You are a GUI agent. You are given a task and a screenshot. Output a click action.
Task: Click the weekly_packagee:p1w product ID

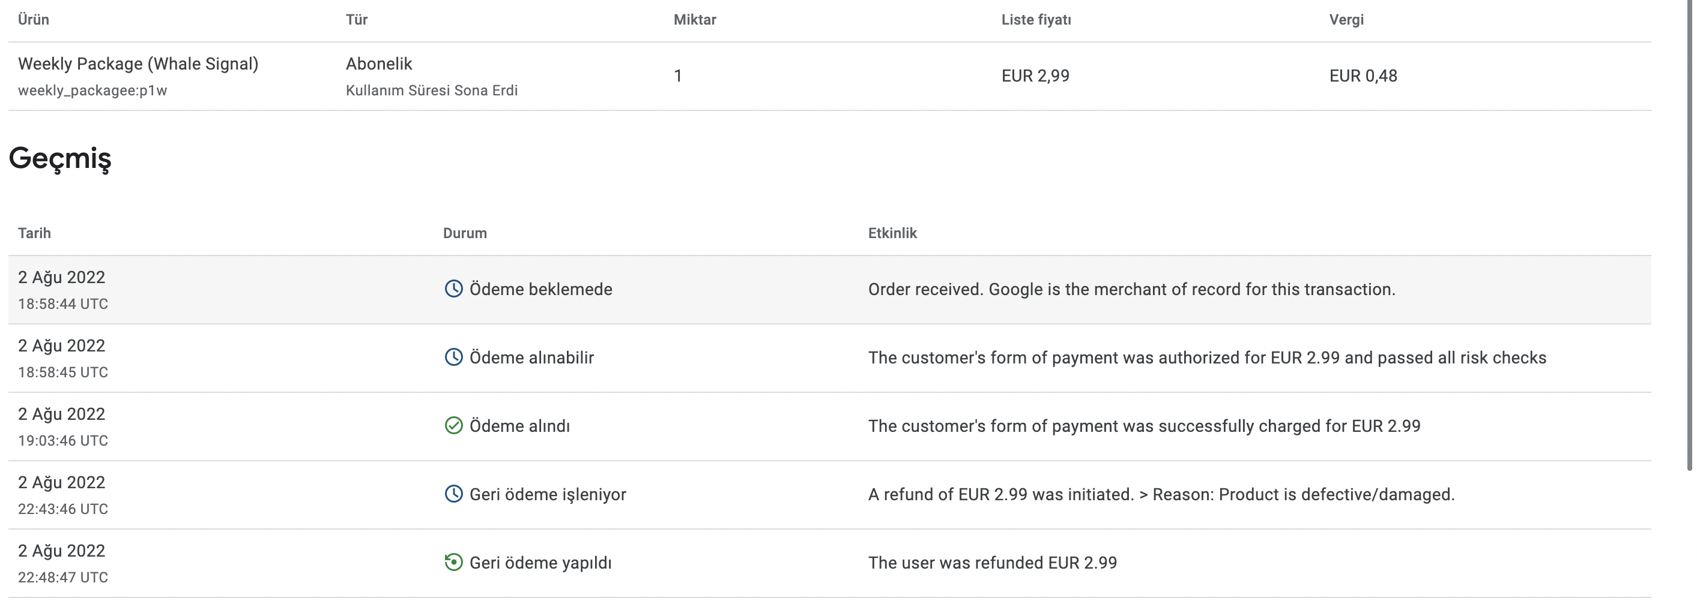click(92, 91)
